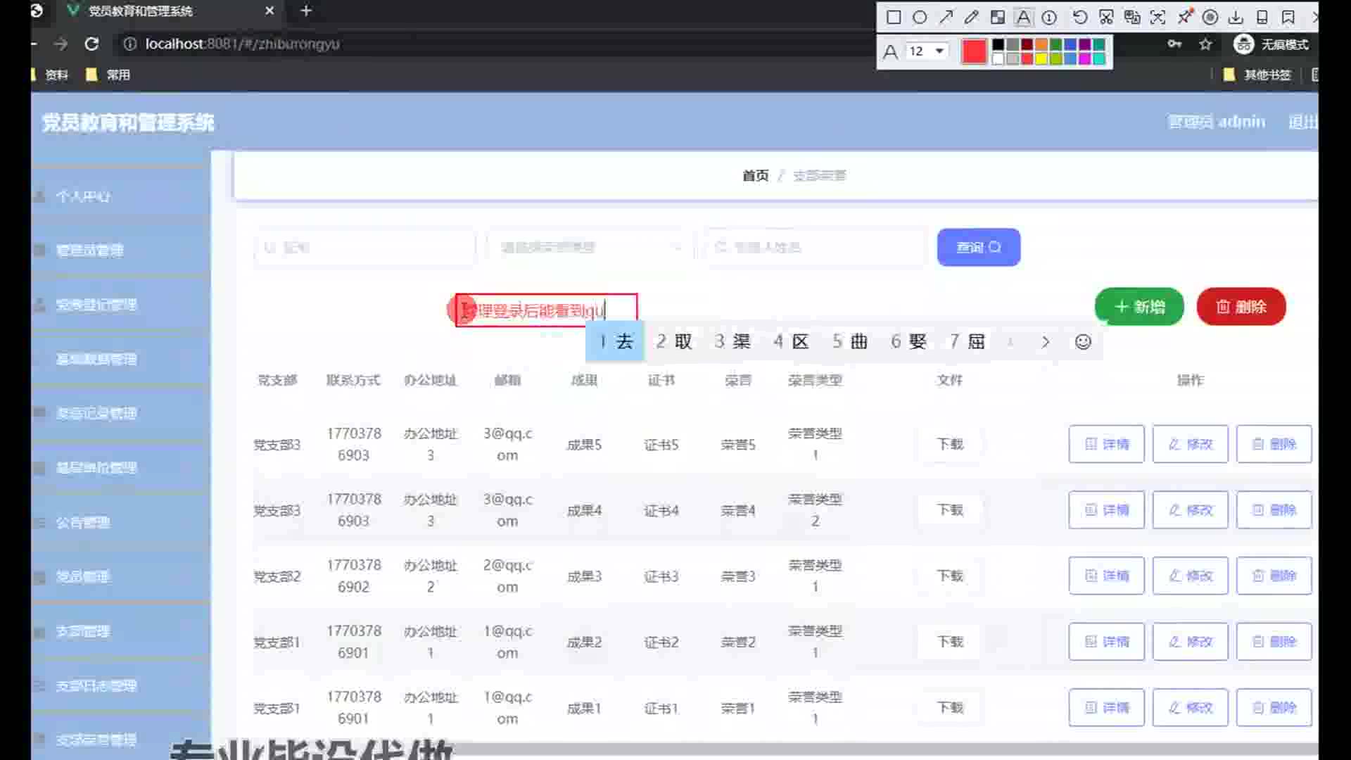Open 个人中心 in the sidebar
The image size is (1351, 760).
[x=83, y=196]
